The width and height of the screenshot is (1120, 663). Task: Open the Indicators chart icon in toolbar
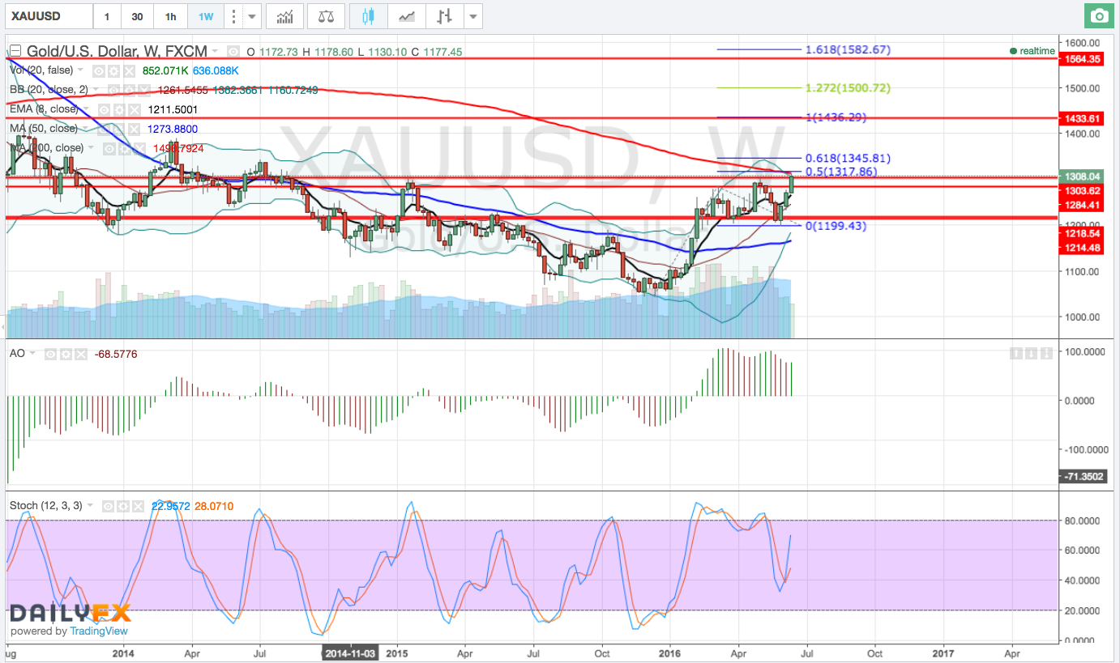[x=284, y=16]
